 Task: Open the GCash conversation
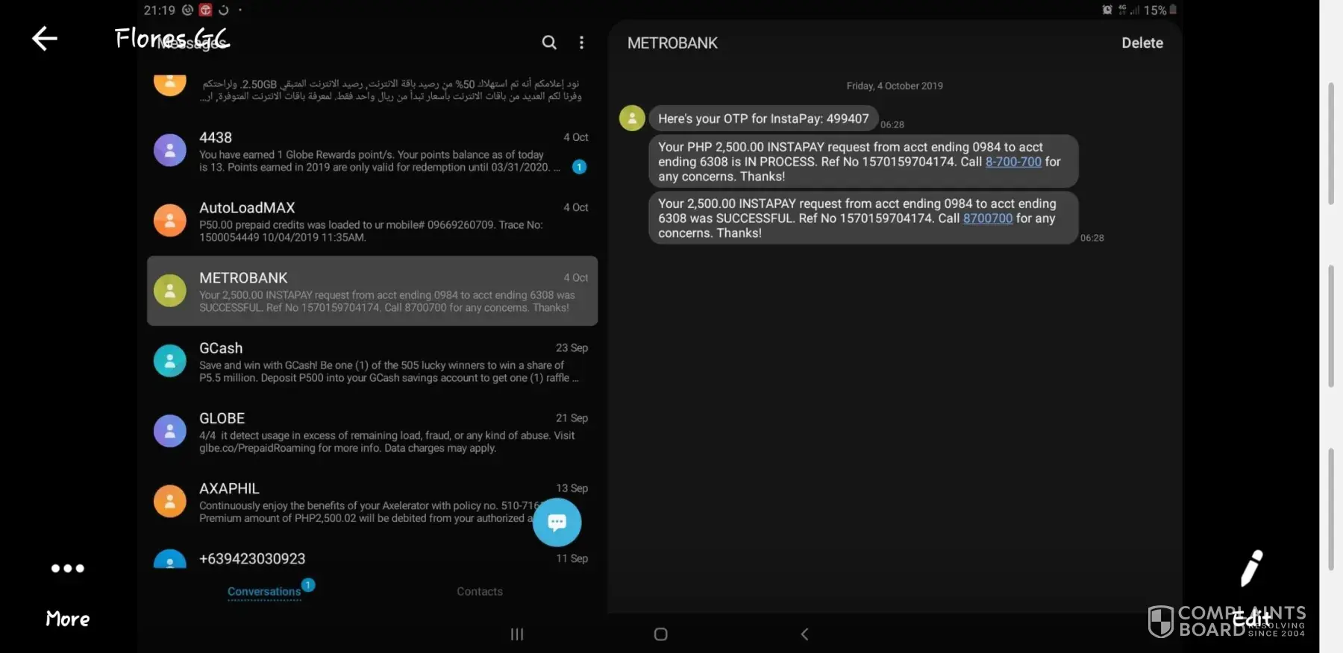tap(372, 361)
